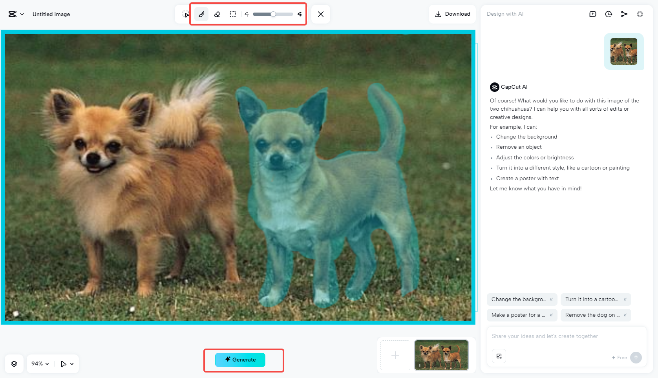Click the Generate button
This screenshot has height=378, width=658.
pos(240,360)
